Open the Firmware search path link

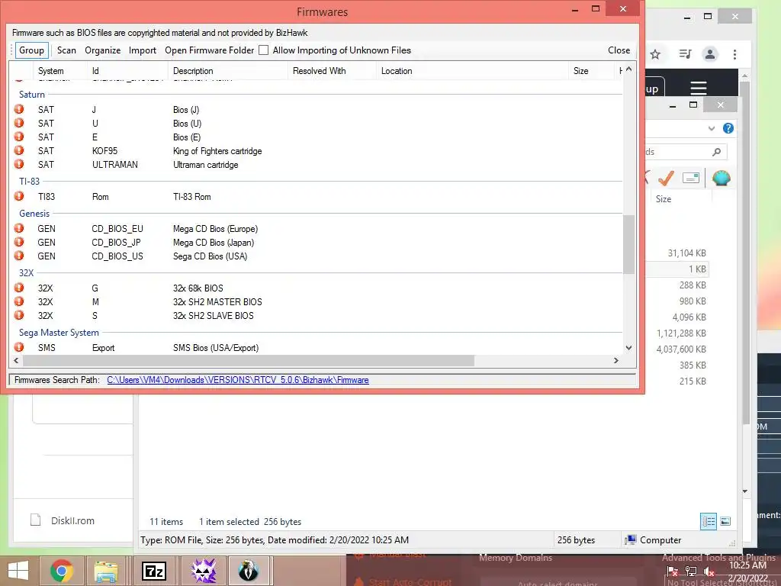(238, 380)
